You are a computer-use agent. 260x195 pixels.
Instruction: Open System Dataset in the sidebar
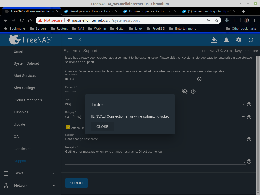tap(26, 63)
